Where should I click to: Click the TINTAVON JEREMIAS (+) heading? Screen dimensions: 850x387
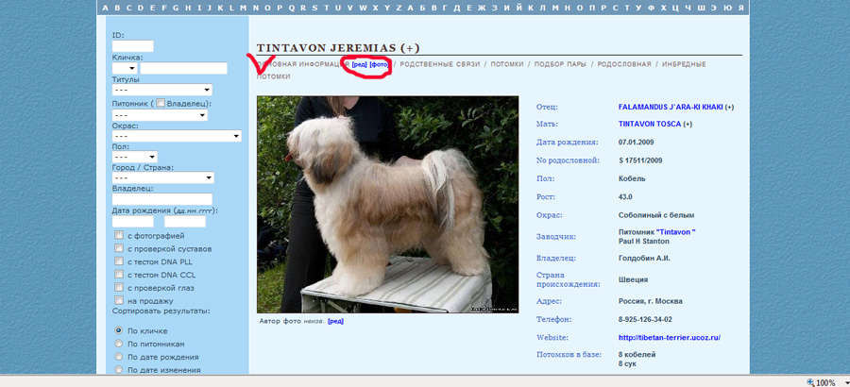coord(338,48)
